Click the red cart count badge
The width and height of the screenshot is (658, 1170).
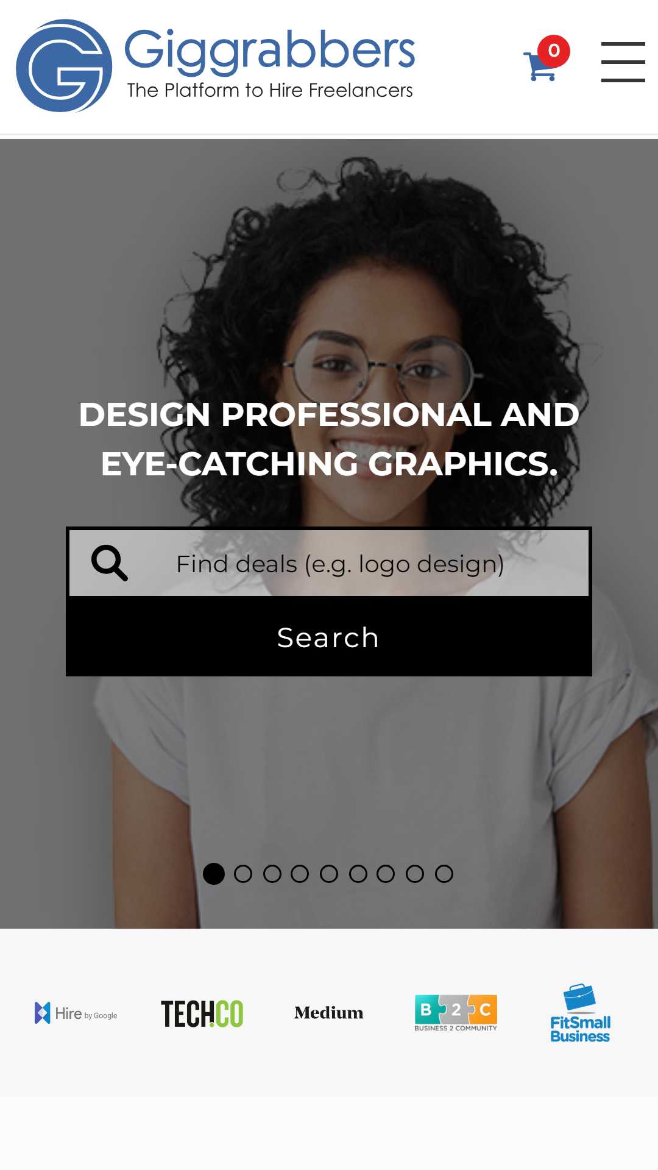point(554,51)
